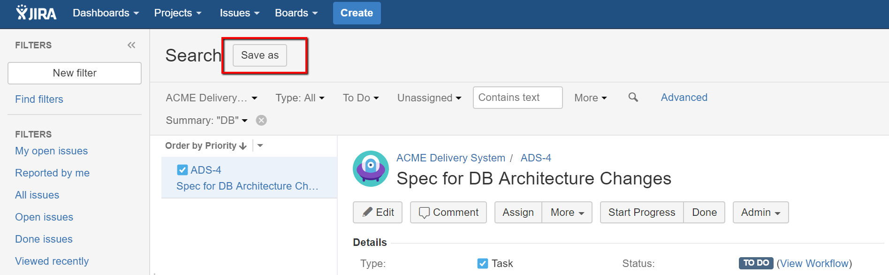Switch to Advanced search mode
889x275 pixels.
pos(684,97)
